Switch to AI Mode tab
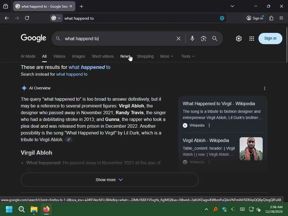Image resolution: width=288 pixels, height=216 pixels. click(x=28, y=56)
